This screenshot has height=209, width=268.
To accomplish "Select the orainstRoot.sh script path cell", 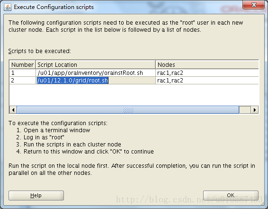I will tap(96, 73).
